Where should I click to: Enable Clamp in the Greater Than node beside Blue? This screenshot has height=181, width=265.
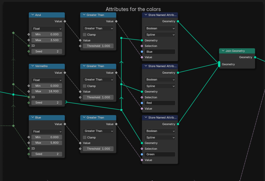pyautogui.click(x=85, y=137)
